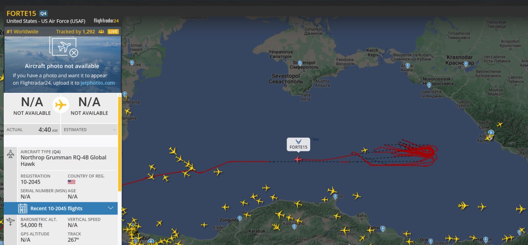Click the red FORTE15 aircraft icon on map

pyautogui.click(x=298, y=159)
